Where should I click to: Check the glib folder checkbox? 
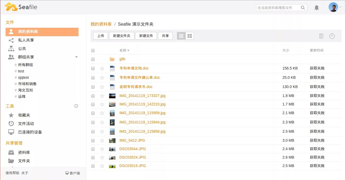click(93, 59)
